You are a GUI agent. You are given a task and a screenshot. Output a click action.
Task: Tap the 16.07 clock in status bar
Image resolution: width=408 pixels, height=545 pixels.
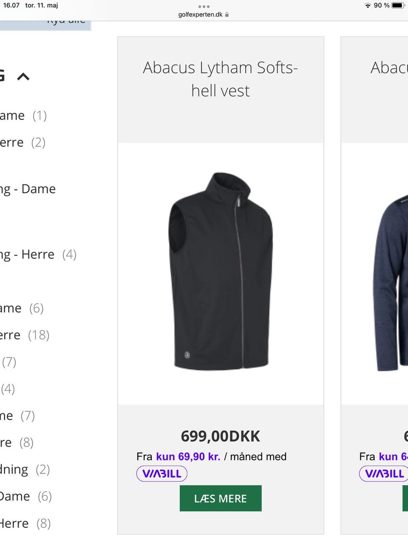coord(11,6)
